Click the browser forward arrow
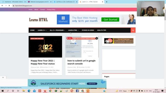The height and width of the screenshot is (93, 166). tap(6, 6)
